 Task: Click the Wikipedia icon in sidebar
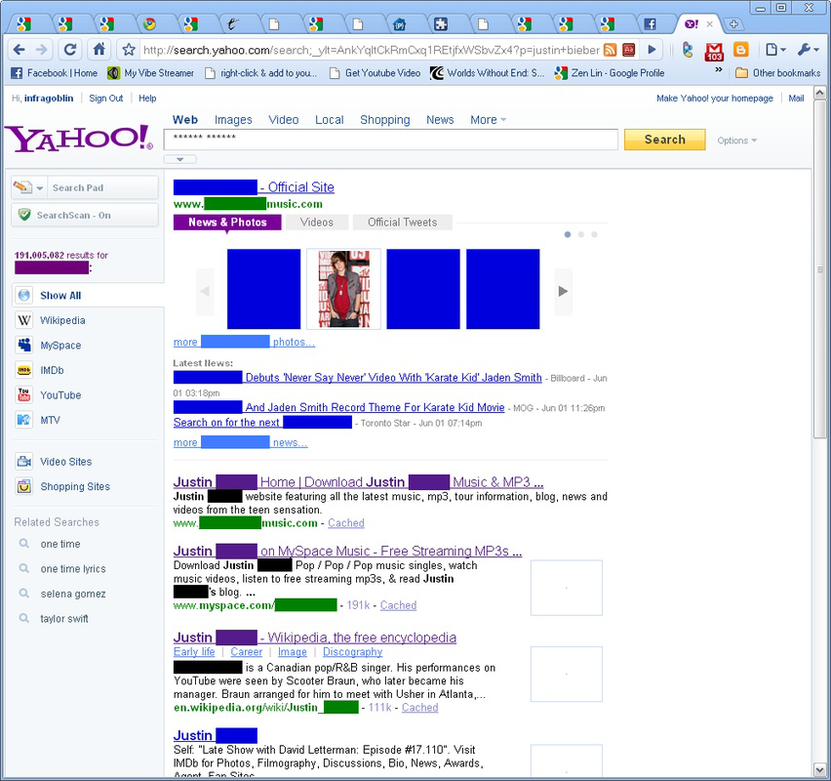pyautogui.click(x=23, y=320)
